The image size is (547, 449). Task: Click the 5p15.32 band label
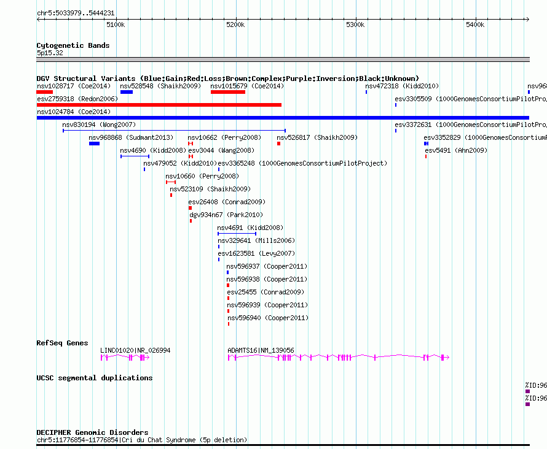(50, 53)
